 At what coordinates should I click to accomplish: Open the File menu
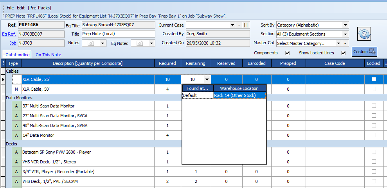click(x=10, y=8)
